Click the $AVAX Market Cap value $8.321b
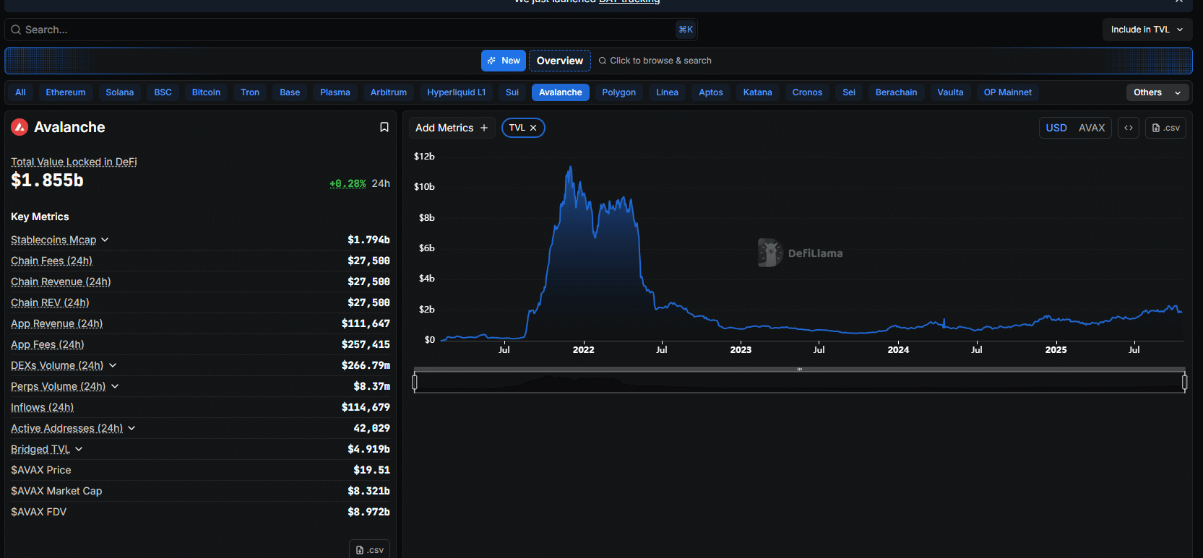This screenshot has height=558, width=1203. (368, 491)
